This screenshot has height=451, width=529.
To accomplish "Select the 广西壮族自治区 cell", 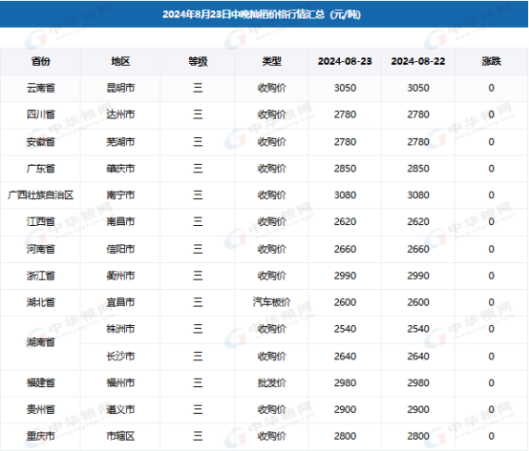I will point(40,195).
